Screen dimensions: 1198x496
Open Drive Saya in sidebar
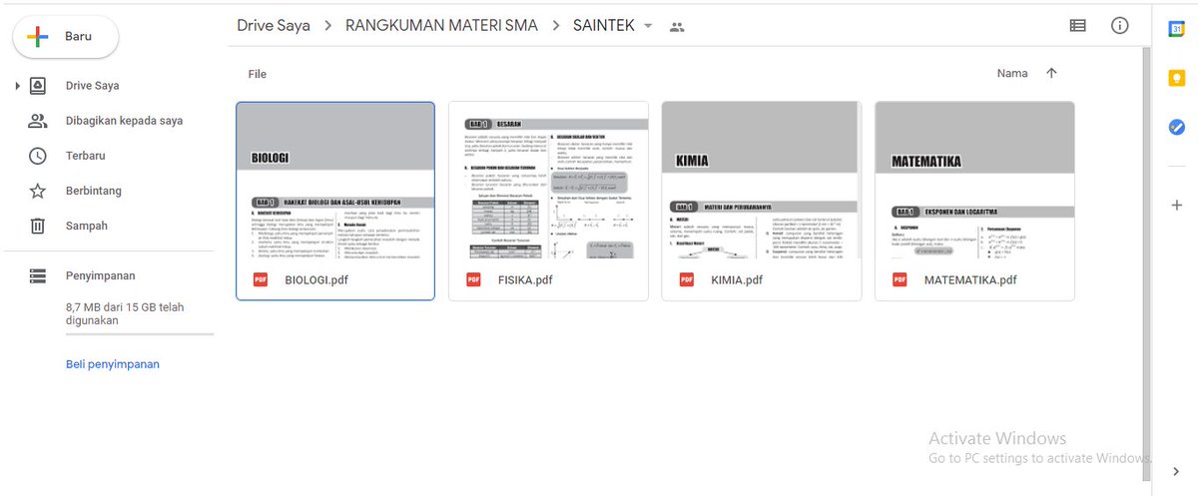pyautogui.click(x=92, y=86)
